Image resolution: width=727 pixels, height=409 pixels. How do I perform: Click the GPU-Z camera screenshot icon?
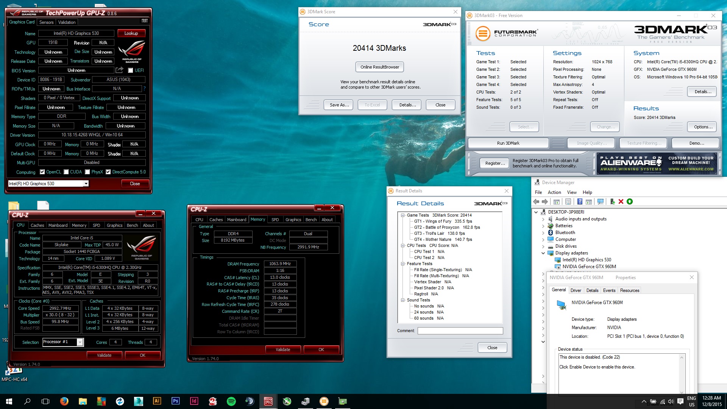(x=144, y=21)
